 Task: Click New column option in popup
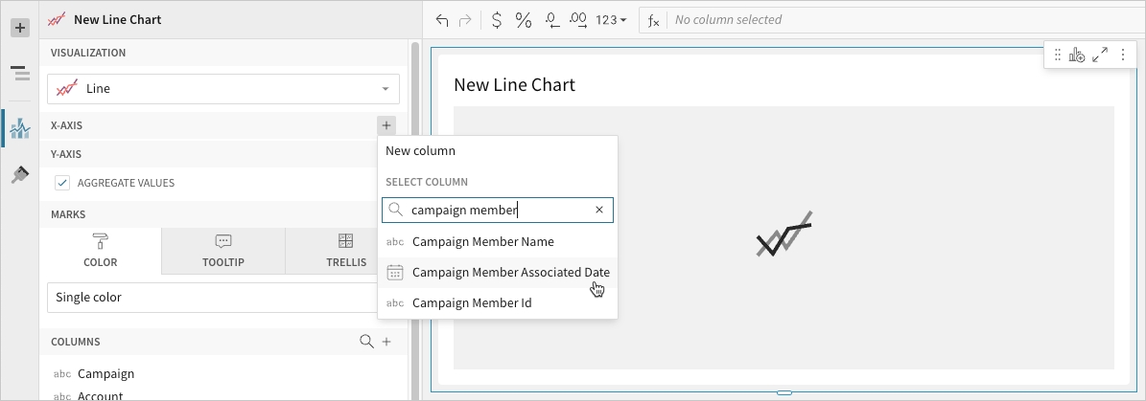pyautogui.click(x=420, y=151)
